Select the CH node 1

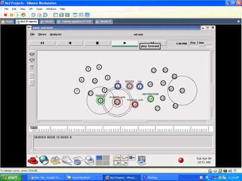117,86
